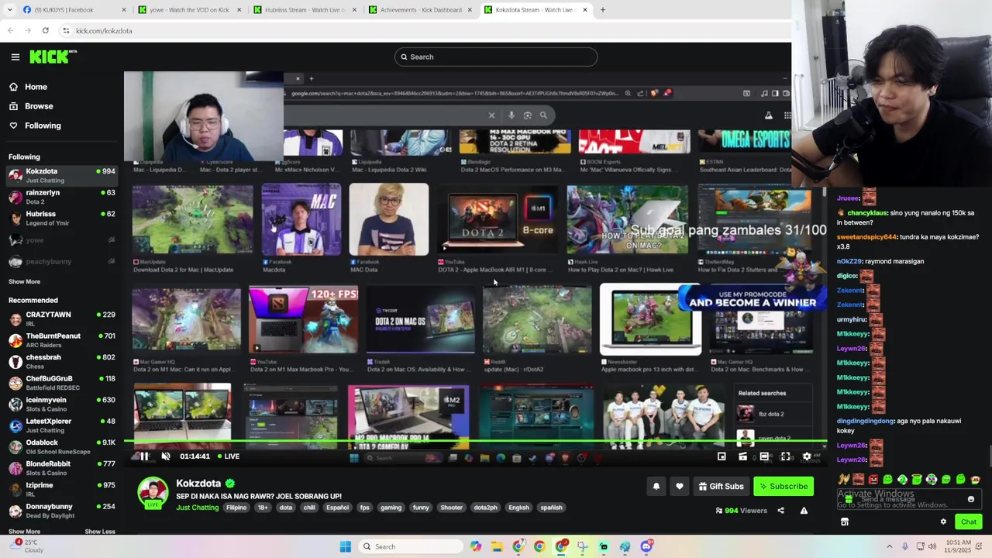Image resolution: width=992 pixels, height=558 pixels.
Task: Report the stream via the warning icon
Action: (x=804, y=511)
